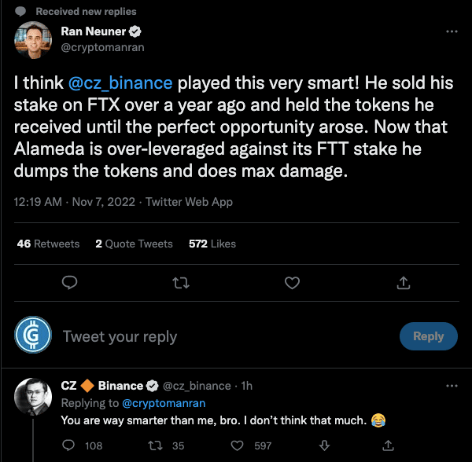View the 2 Quote Tweets
Screen dimensions: 472x462
134,244
